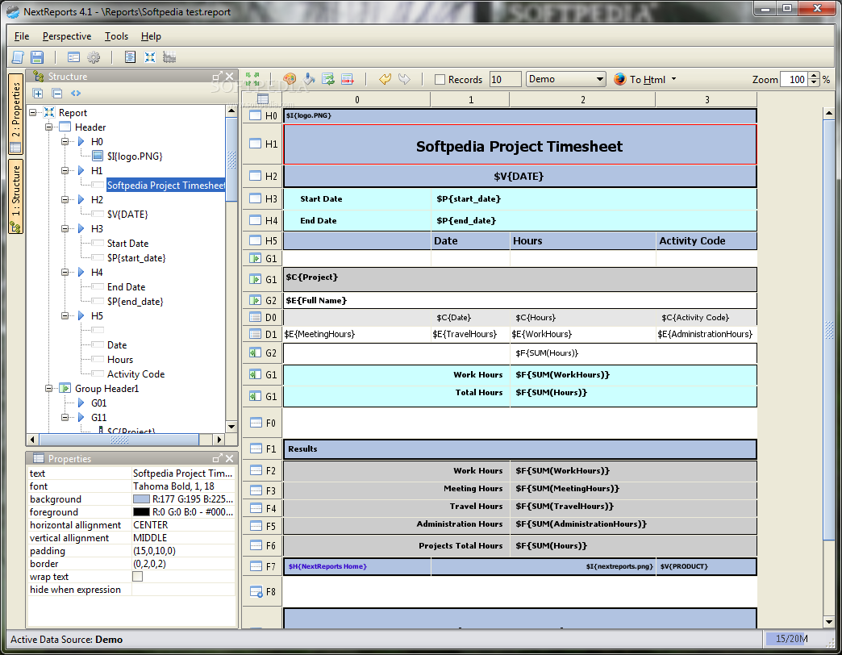Click the table with red arrow icon
The height and width of the screenshot is (655, 842).
click(348, 79)
